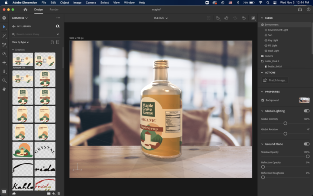
Task: Open Libraries panel more options
Action: 58,18
